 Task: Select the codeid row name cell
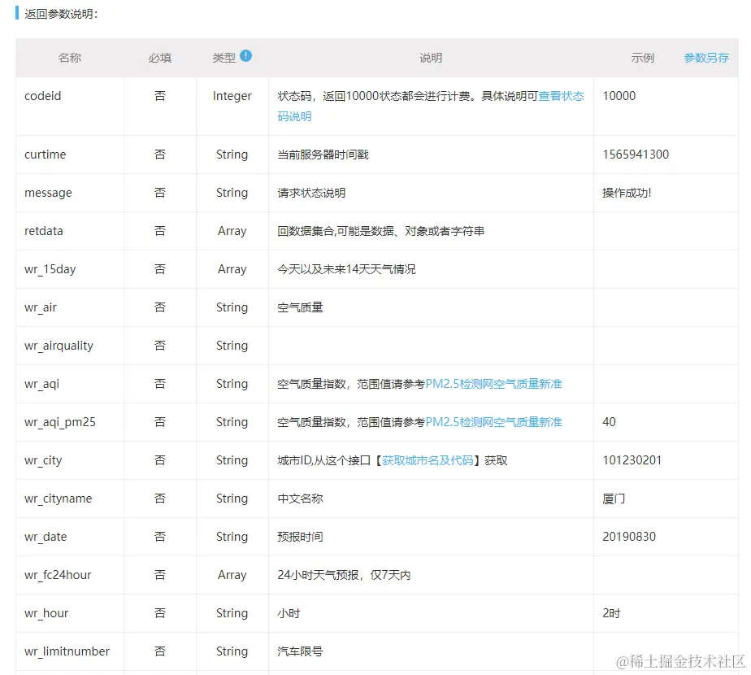(x=42, y=95)
